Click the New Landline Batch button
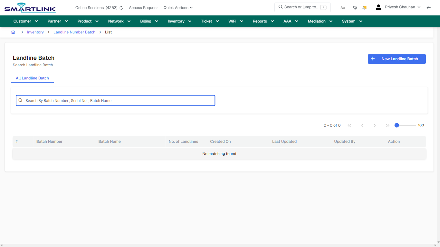This screenshot has width=440, height=247. 397,59
